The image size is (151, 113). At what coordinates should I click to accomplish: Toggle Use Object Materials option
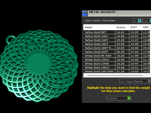click(x=135, y=81)
